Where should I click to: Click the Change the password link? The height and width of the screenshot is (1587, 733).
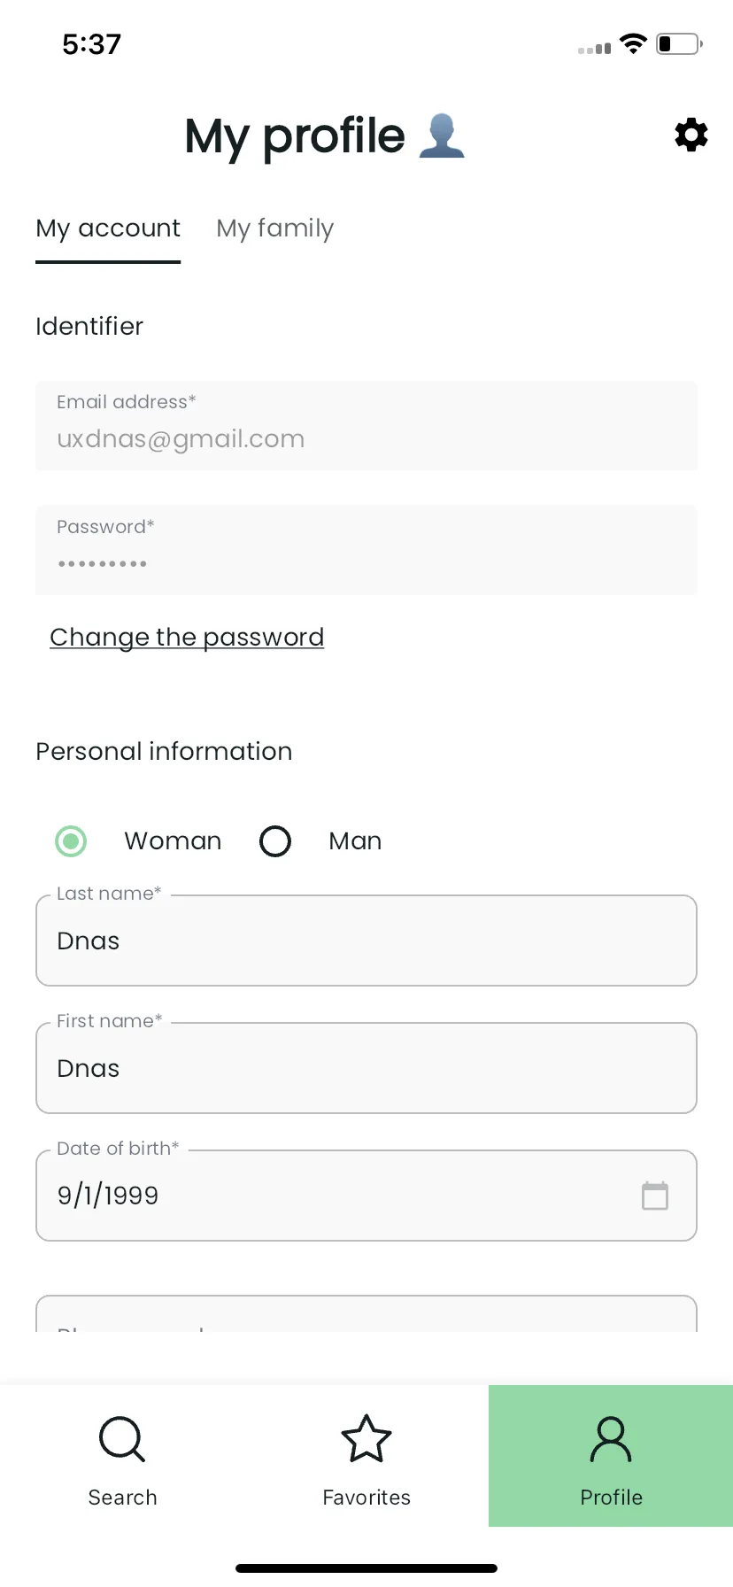coord(187,637)
